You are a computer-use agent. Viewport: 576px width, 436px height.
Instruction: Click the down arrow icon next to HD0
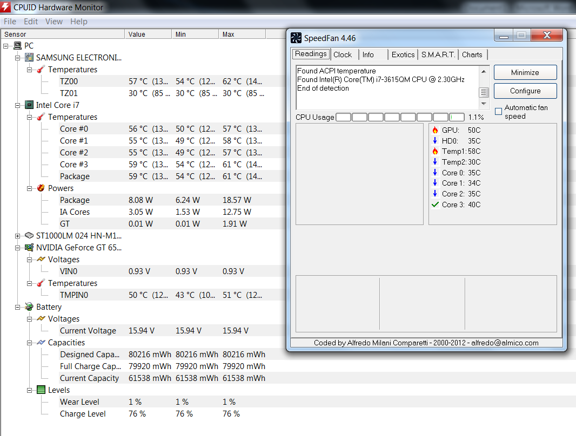pyautogui.click(x=435, y=140)
